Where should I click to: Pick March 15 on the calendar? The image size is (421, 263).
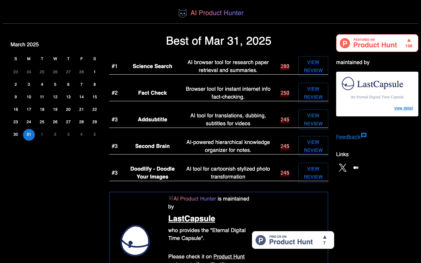tap(95, 97)
